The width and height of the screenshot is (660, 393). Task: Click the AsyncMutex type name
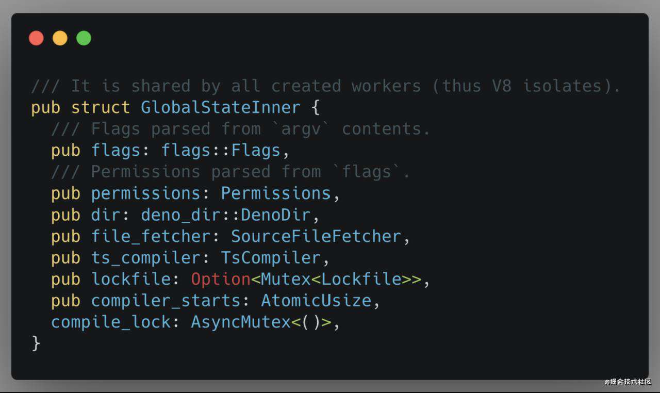pos(241,322)
